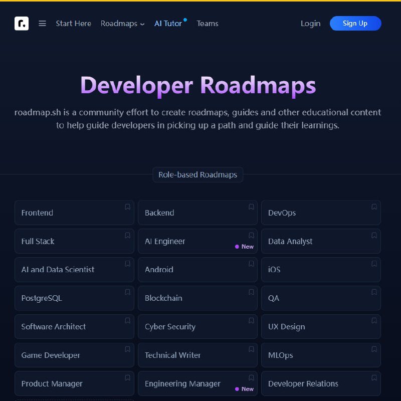The image size is (401, 401).
Task: Bookmark the Backend roadmap
Action: 251,206
